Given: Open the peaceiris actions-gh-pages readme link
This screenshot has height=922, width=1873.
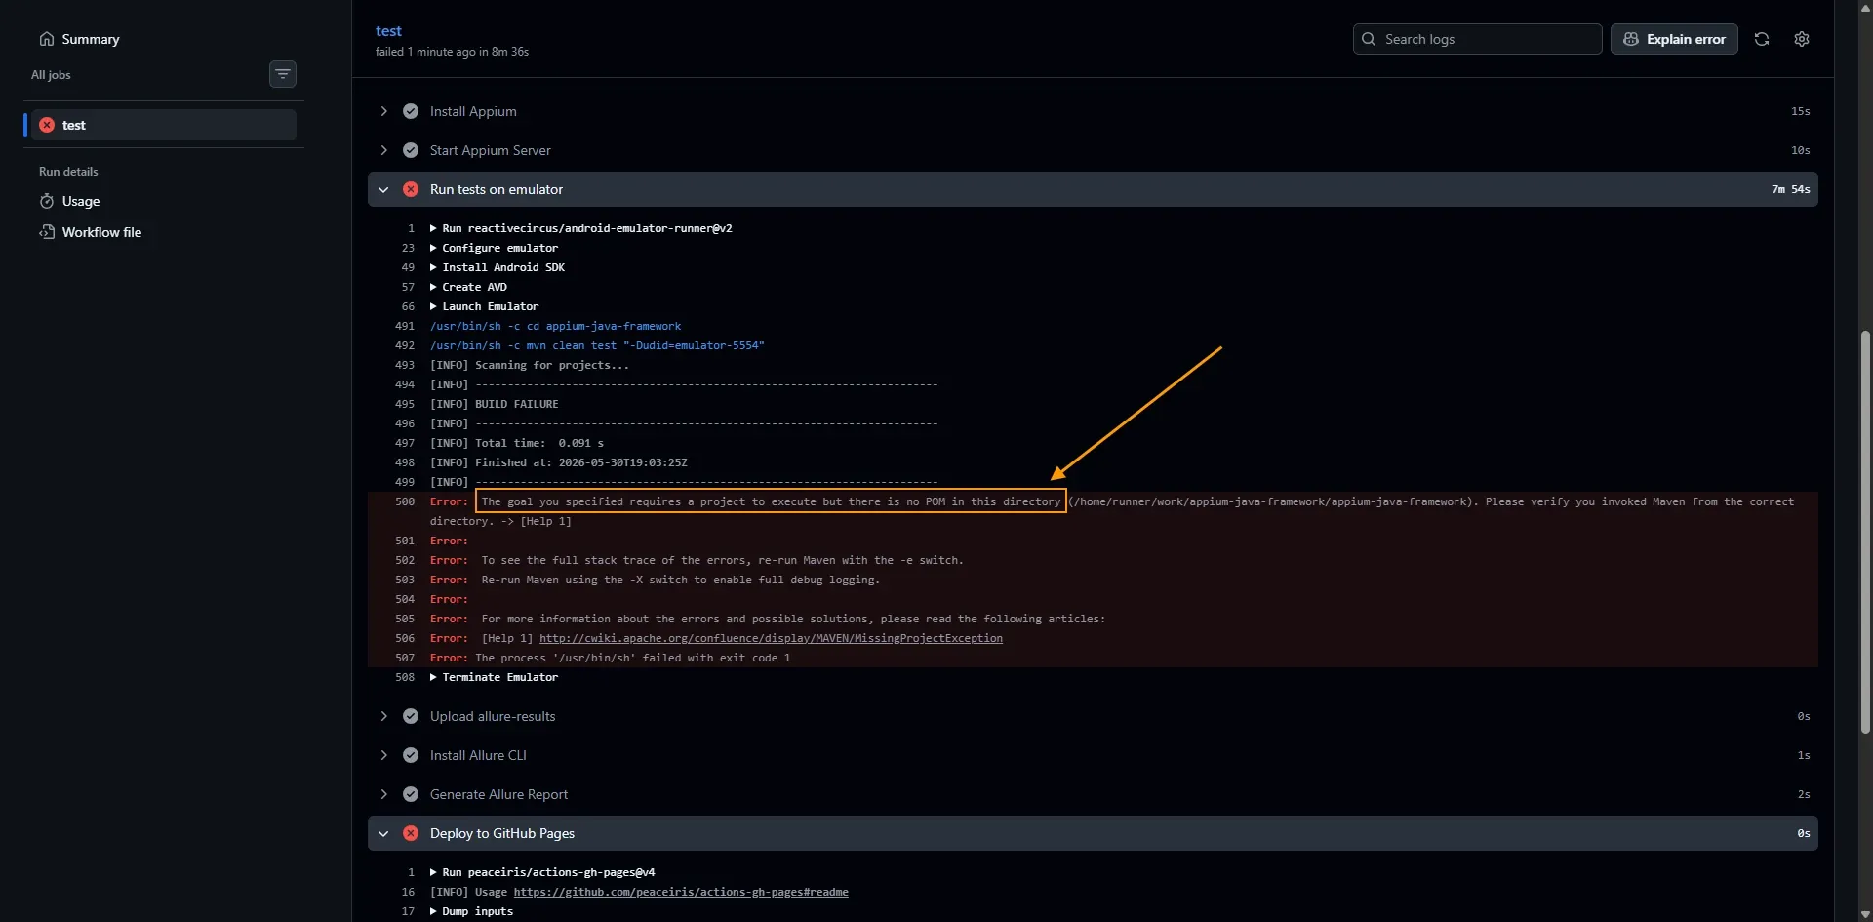Looking at the screenshot, I should coord(681,892).
